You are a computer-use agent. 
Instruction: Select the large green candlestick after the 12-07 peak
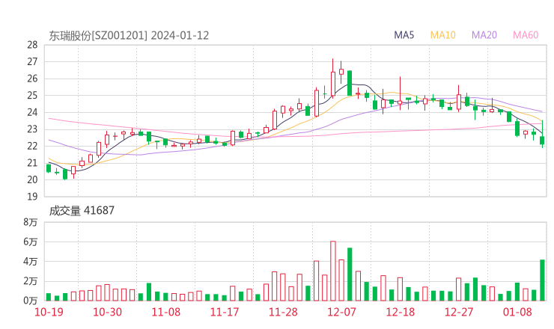coord(350,83)
